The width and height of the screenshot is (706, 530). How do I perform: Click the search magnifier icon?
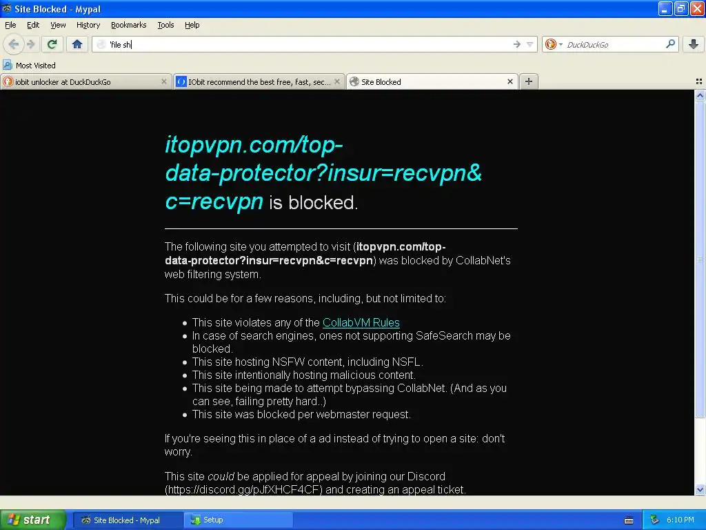670,44
